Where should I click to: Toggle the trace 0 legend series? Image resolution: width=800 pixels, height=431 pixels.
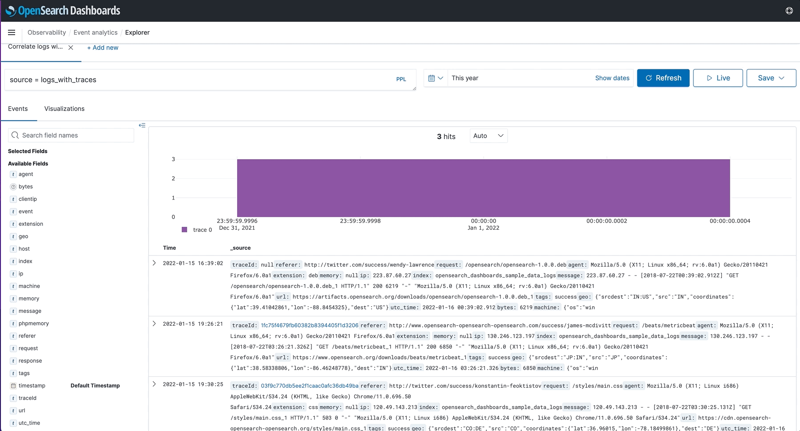point(196,230)
